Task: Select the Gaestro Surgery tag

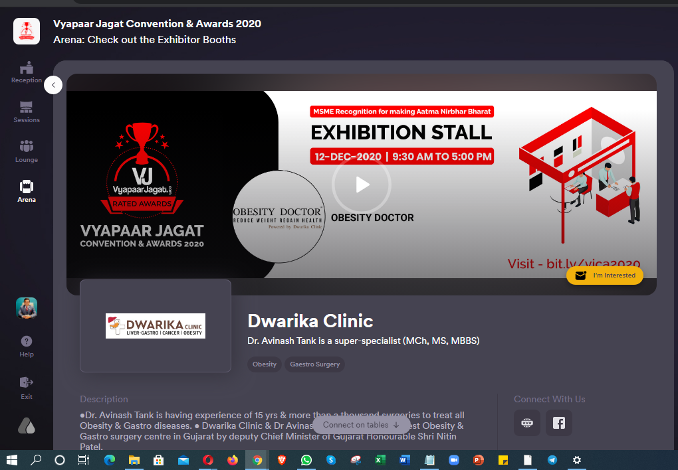Action: (315, 364)
